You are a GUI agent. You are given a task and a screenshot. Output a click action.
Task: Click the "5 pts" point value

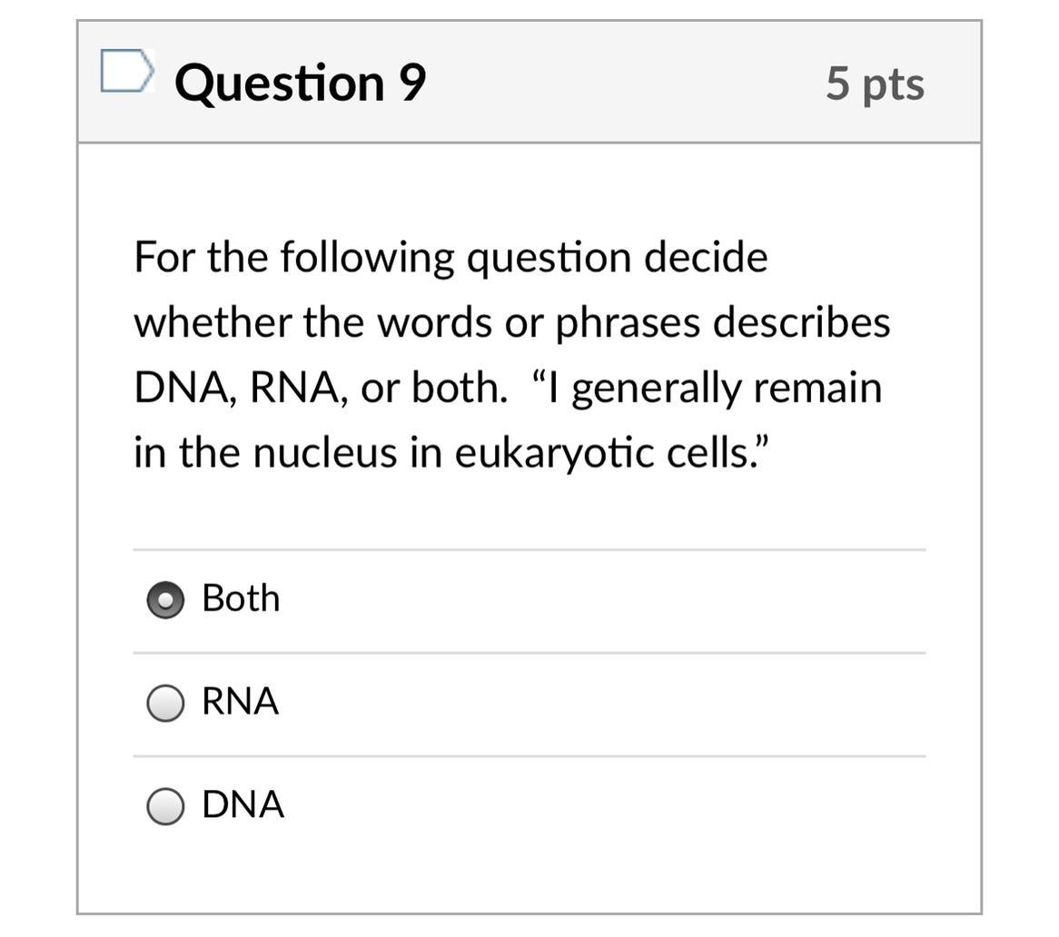click(x=875, y=84)
